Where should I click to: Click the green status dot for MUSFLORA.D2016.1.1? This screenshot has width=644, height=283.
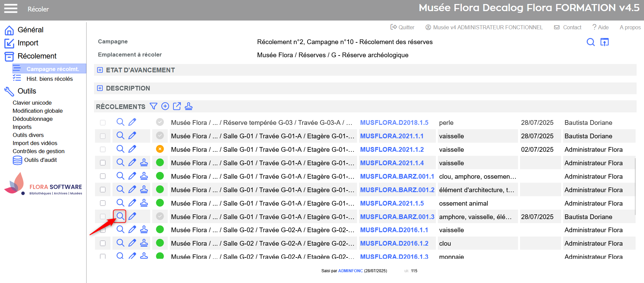(160, 229)
